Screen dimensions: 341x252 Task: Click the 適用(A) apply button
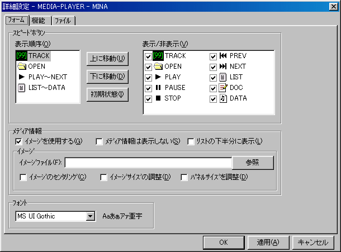(268, 243)
